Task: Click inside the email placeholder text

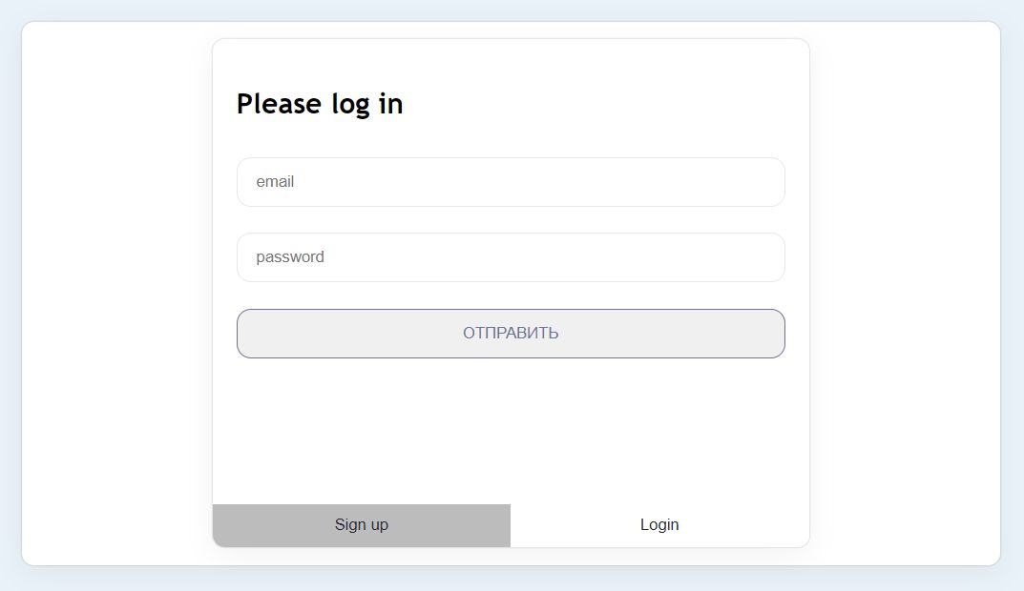Action: coord(274,181)
